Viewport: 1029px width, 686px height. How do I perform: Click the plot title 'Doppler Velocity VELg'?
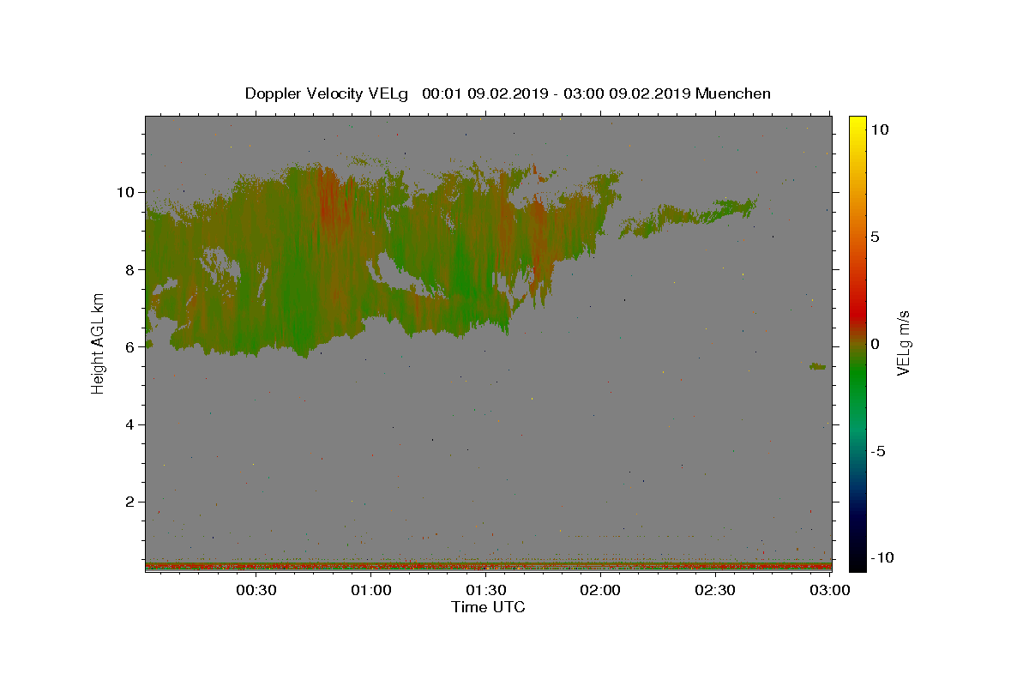[327, 93]
